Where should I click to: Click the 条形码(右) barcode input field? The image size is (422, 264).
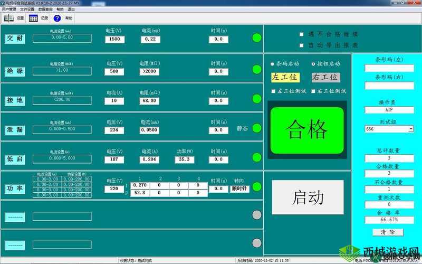click(x=389, y=86)
